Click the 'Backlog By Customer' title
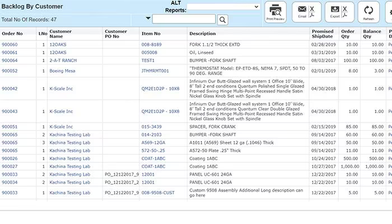This screenshot has width=392, height=224. 32,7
